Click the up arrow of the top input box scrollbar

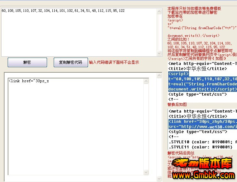[x=159, y=12]
